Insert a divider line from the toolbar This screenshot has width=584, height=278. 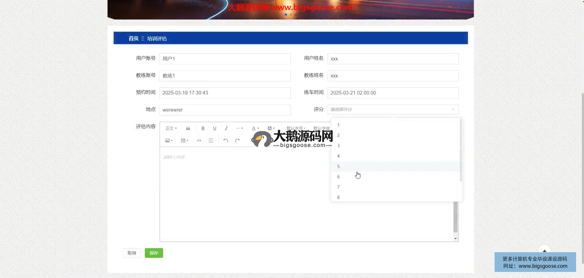point(210,141)
